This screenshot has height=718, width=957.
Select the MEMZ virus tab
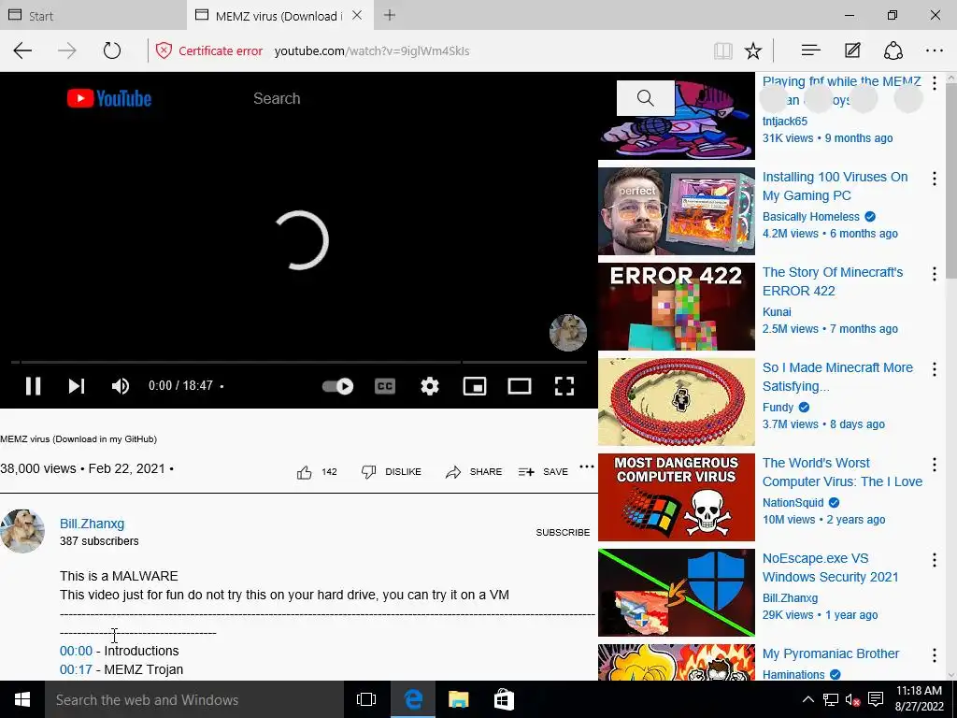point(278,16)
